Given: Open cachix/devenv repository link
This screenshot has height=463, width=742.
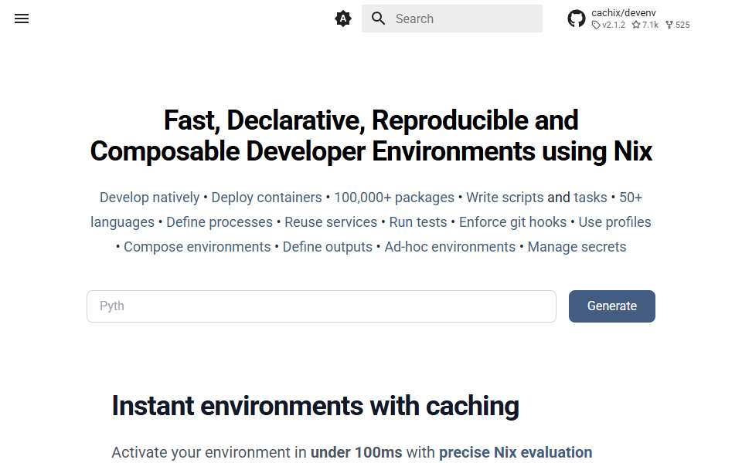Looking at the screenshot, I should click(623, 13).
